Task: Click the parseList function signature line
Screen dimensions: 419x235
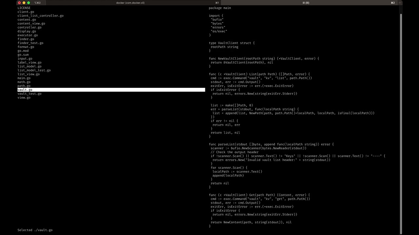Action: click(x=271, y=144)
